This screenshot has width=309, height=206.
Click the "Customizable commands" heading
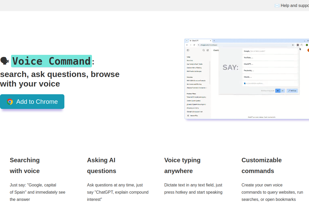click(262, 166)
